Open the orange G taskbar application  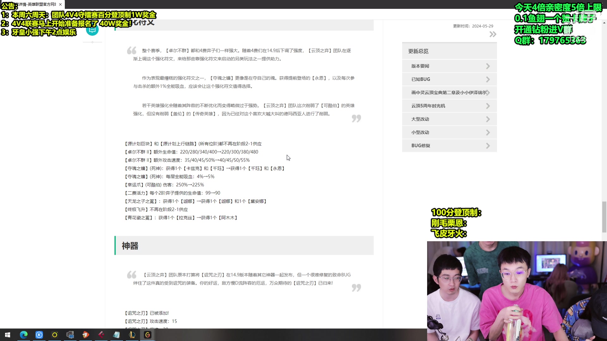[148, 335]
